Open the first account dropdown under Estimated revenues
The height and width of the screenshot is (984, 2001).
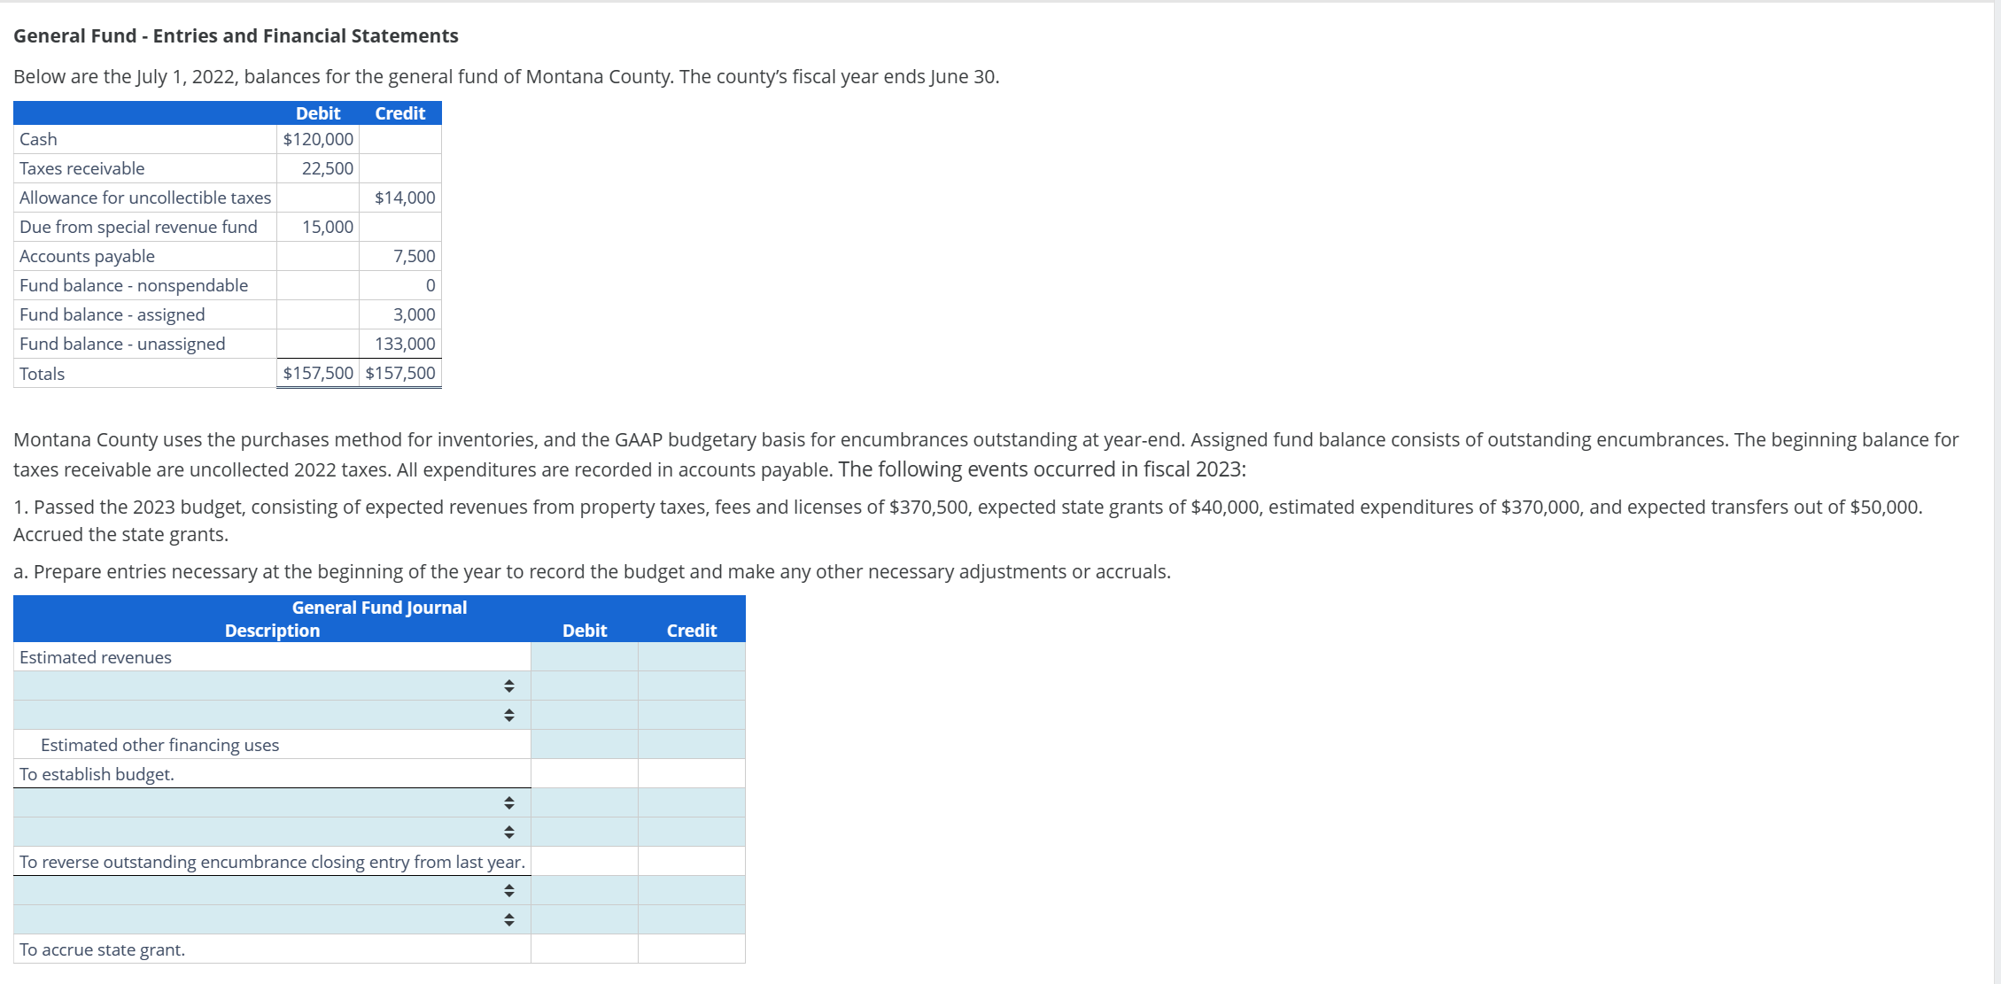[x=272, y=686]
